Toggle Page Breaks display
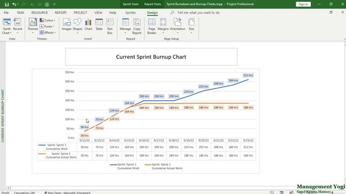This screenshot has width=346, height=194. pos(152,26)
